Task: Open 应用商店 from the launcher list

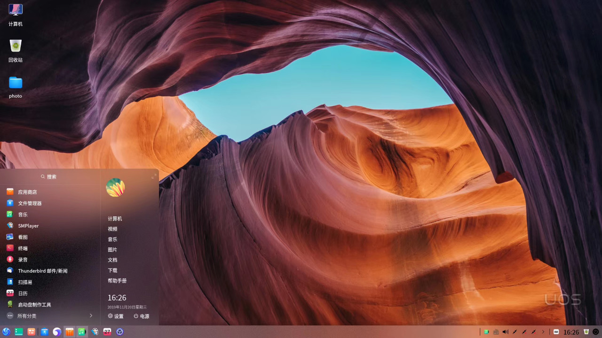Action: click(27, 192)
